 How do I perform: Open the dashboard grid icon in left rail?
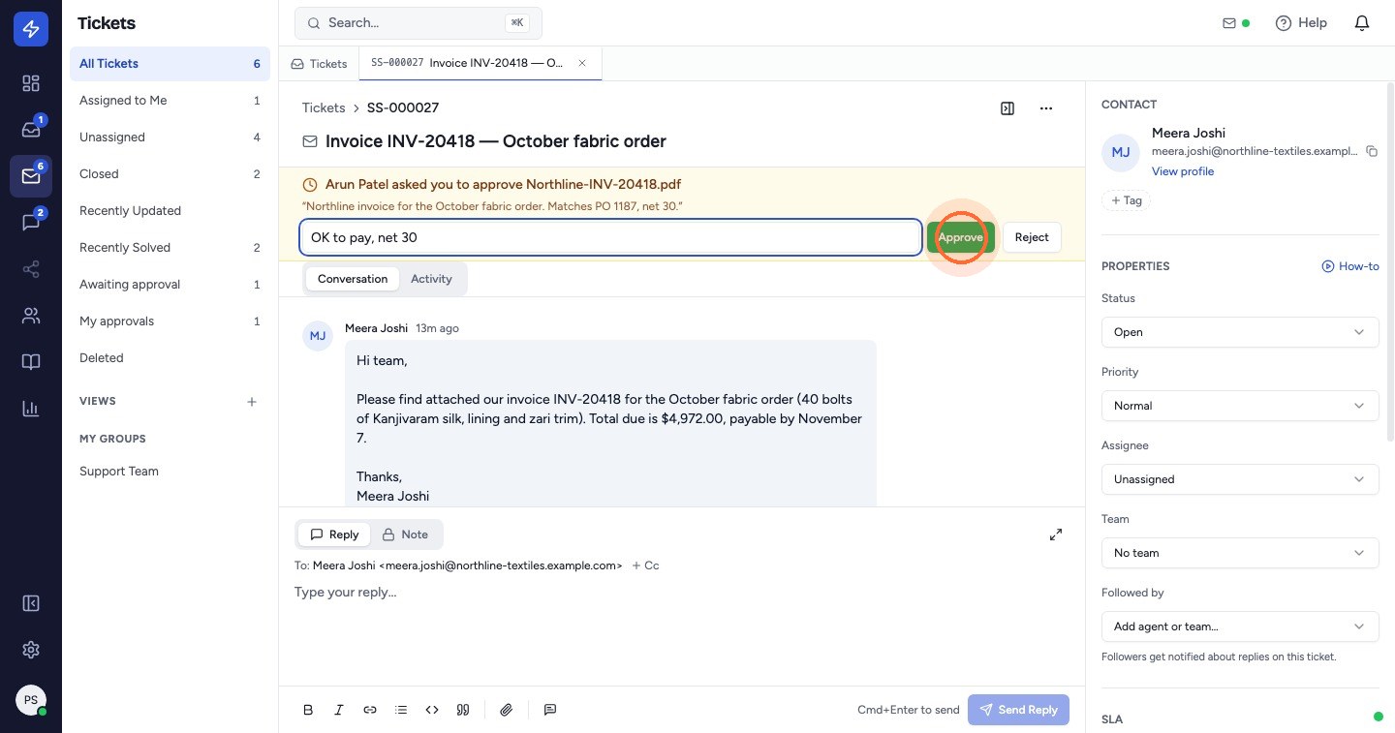[x=31, y=83]
